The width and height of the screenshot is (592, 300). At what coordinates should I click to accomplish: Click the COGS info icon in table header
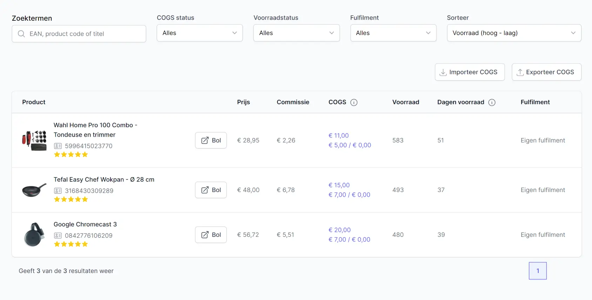[x=354, y=102]
